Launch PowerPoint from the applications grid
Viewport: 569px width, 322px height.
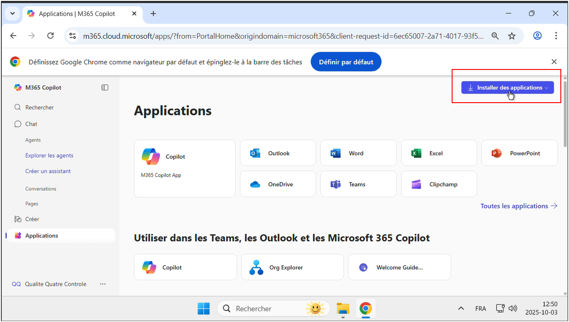coord(519,153)
